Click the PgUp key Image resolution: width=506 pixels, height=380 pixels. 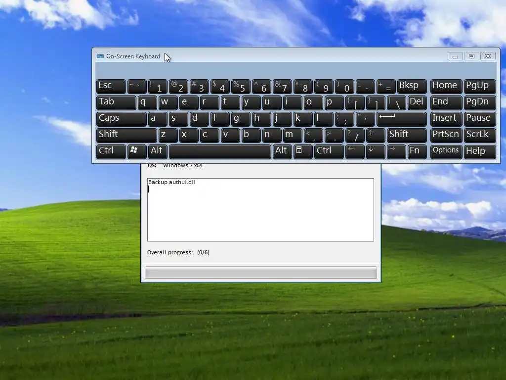pos(480,86)
